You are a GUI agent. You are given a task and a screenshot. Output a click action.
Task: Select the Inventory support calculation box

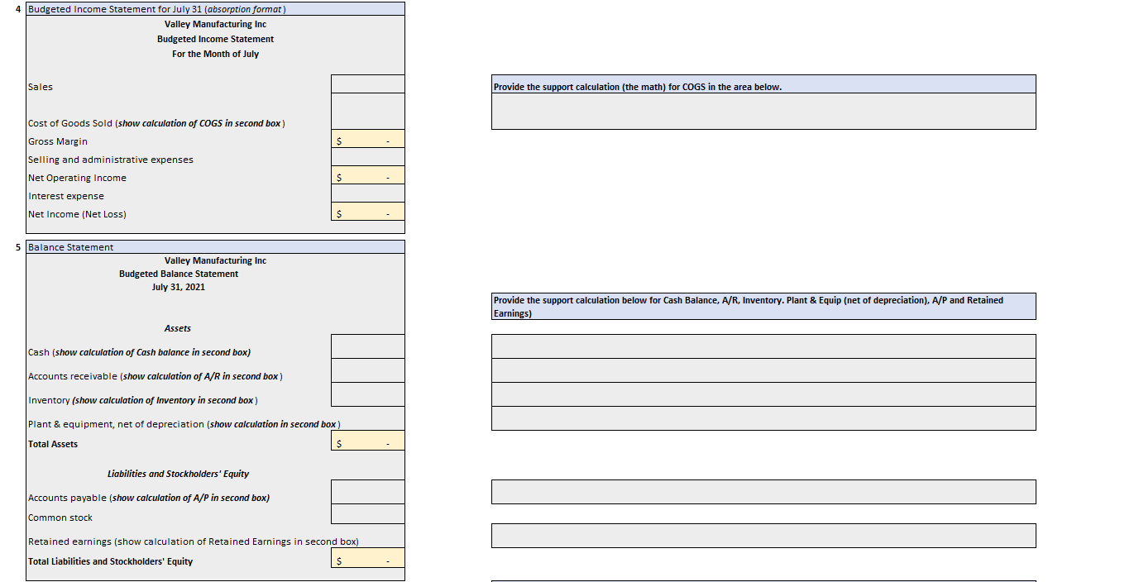pyautogui.click(x=763, y=394)
